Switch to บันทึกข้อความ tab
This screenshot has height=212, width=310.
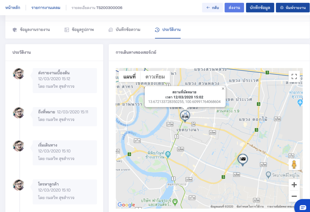coord(124,30)
